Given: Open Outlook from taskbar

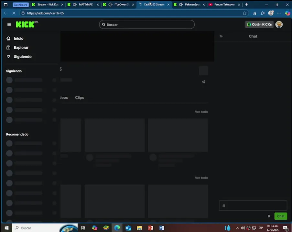Looking at the screenshot, I should point(128,228).
